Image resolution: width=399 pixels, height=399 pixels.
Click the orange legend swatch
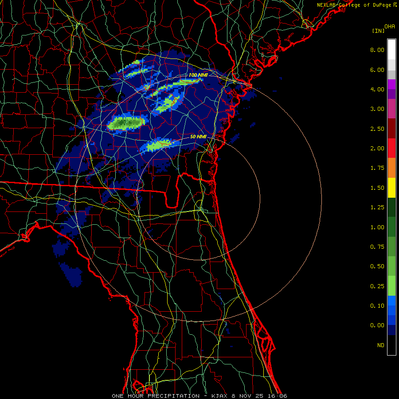(391, 168)
